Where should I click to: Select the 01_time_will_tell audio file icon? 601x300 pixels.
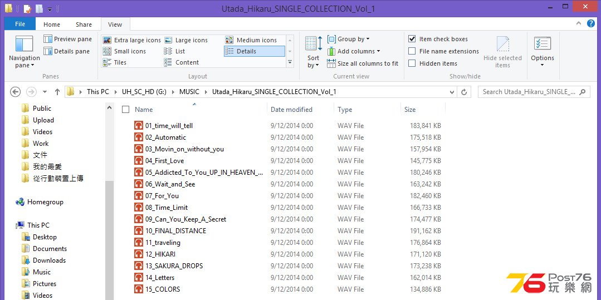[138, 126]
